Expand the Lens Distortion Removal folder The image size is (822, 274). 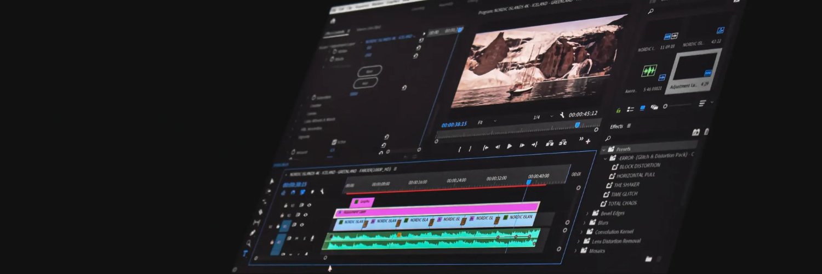[579, 242]
